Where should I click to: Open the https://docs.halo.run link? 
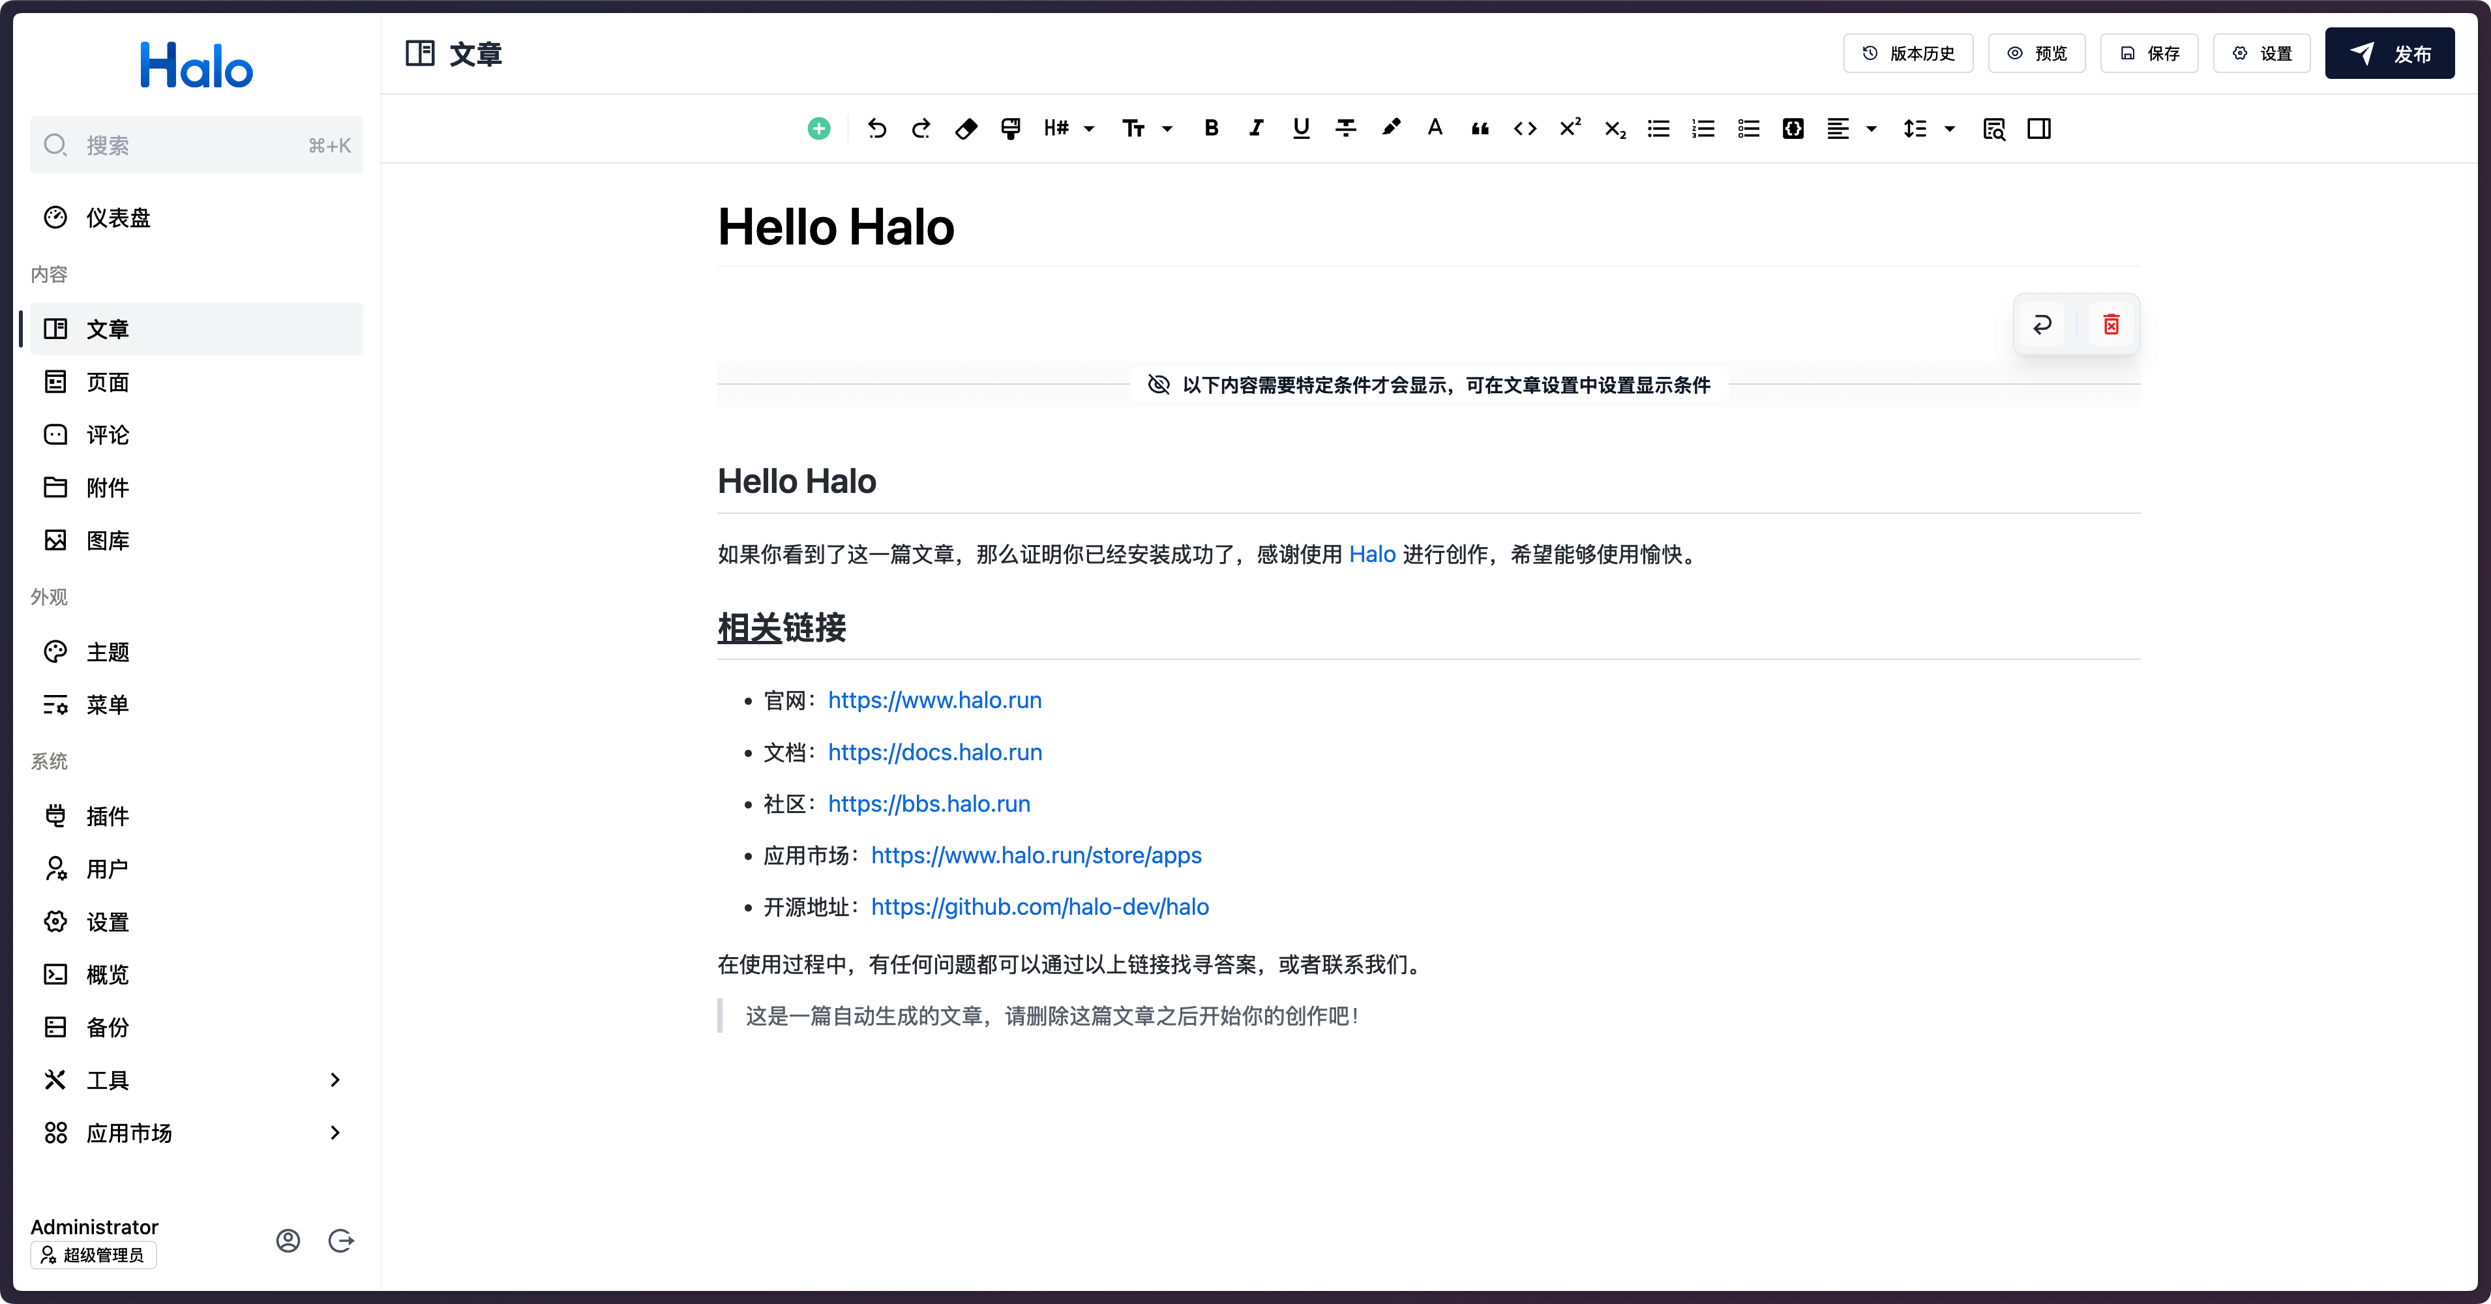935,752
